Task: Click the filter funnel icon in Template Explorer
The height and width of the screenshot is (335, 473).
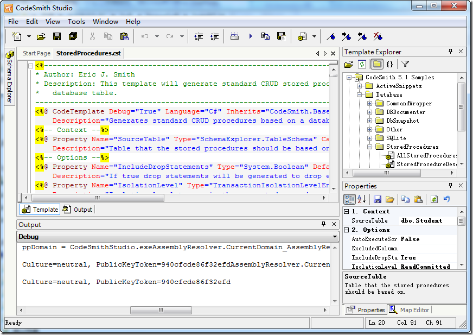Action: click(405, 65)
